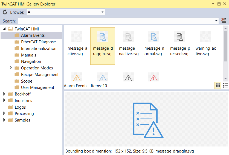Select the User Management folder
229x155 pixels.
34,88
